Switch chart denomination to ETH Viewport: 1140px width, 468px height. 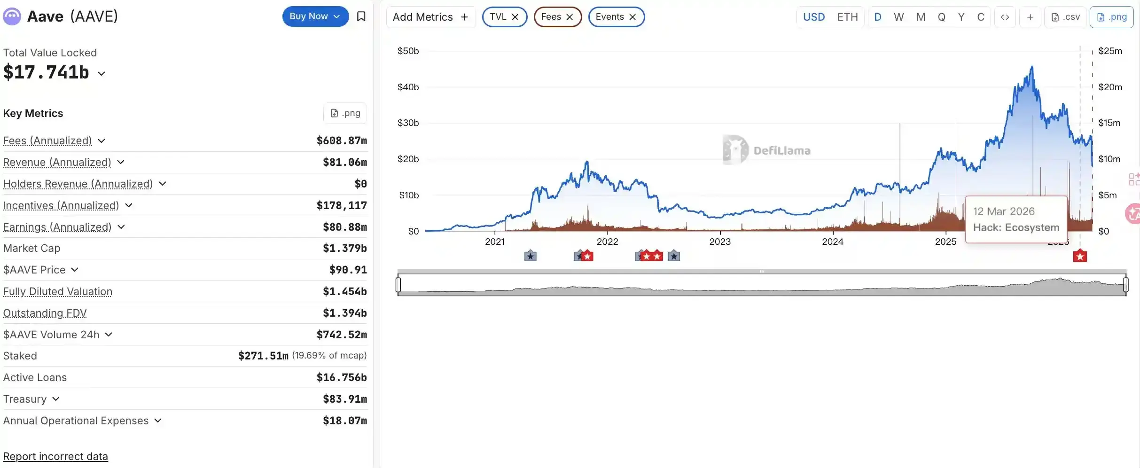click(x=847, y=17)
